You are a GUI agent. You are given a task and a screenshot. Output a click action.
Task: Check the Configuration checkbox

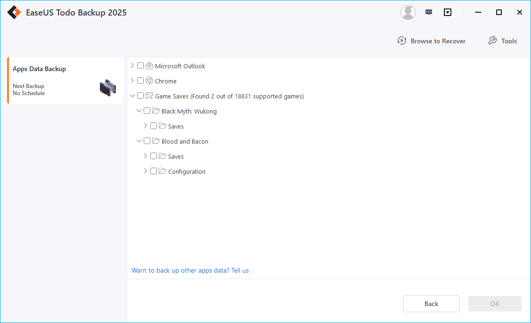point(154,171)
